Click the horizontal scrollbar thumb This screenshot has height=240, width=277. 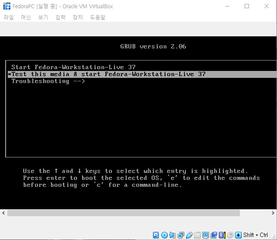[x=124, y=213]
